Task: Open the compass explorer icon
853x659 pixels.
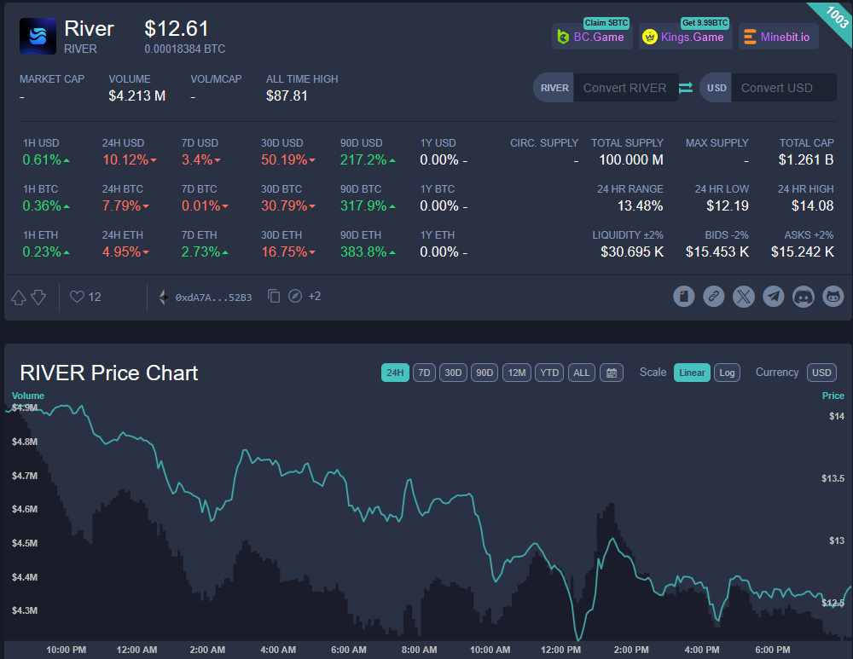Action: pyautogui.click(x=295, y=297)
